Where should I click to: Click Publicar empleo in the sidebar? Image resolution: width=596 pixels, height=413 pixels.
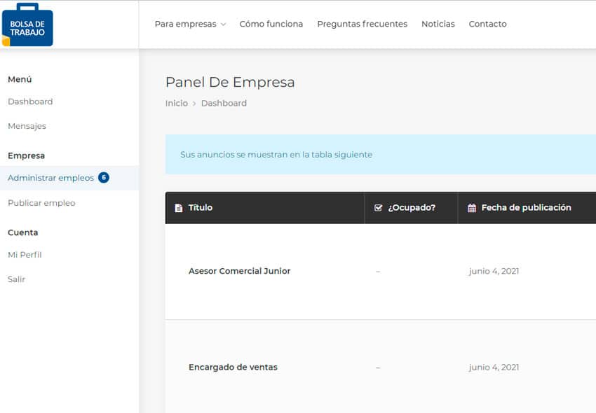[x=41, y=203]
